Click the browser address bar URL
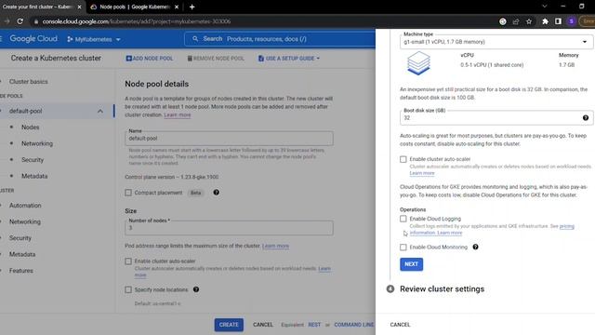The image size is (595, 335). (137, 21)
